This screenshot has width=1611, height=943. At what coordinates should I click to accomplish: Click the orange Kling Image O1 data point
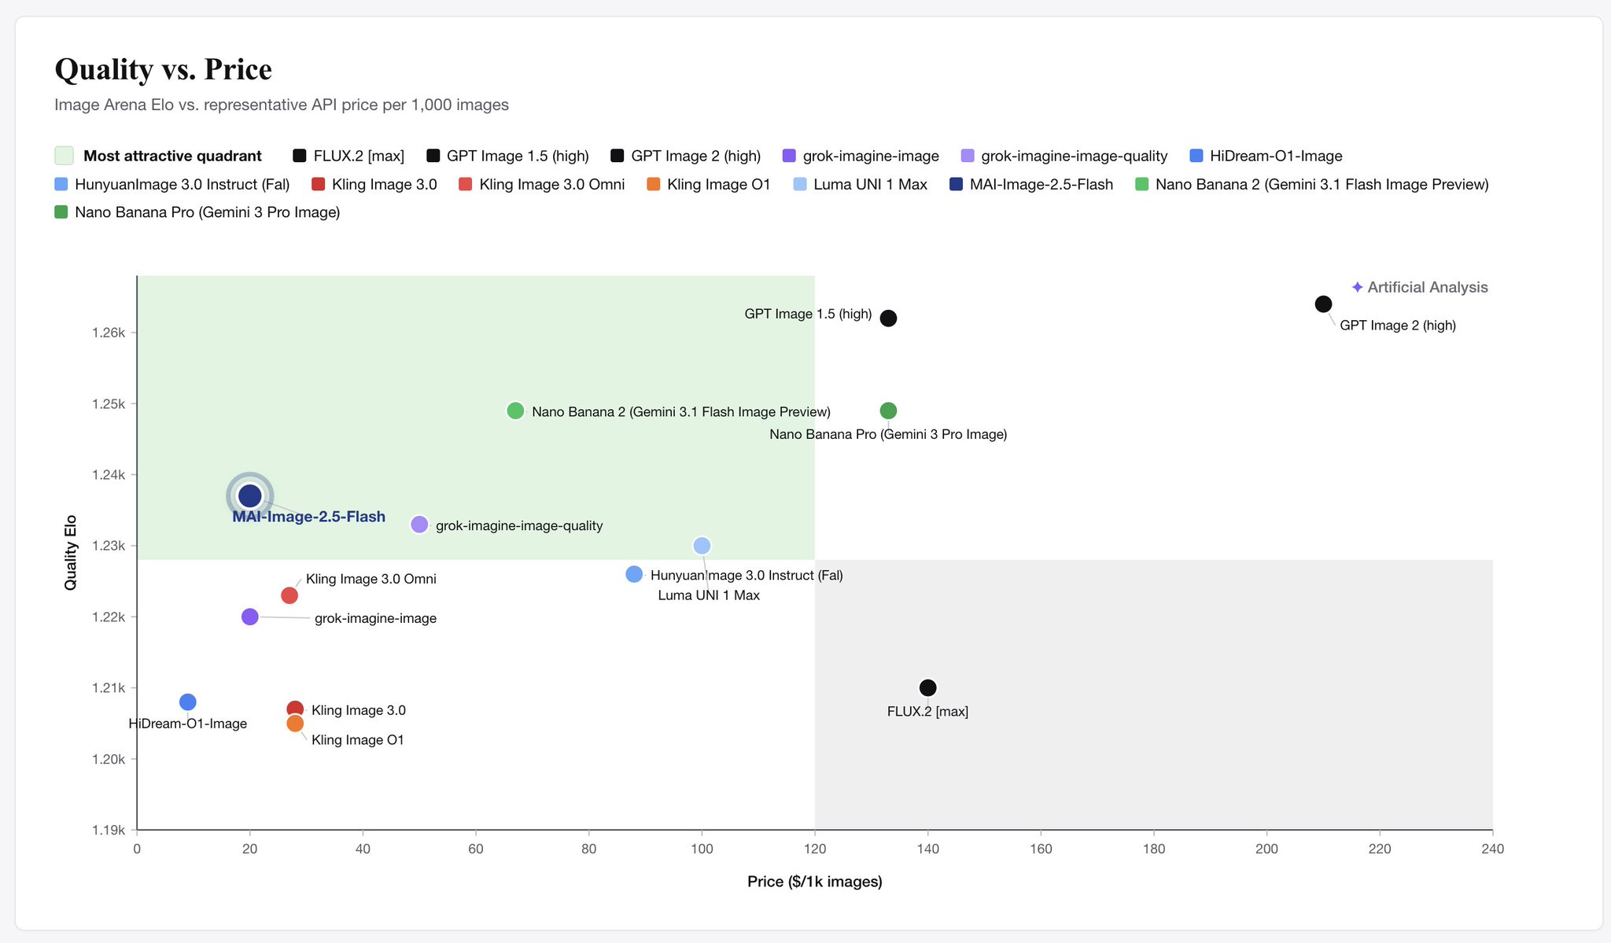click(x=295, y=723)
